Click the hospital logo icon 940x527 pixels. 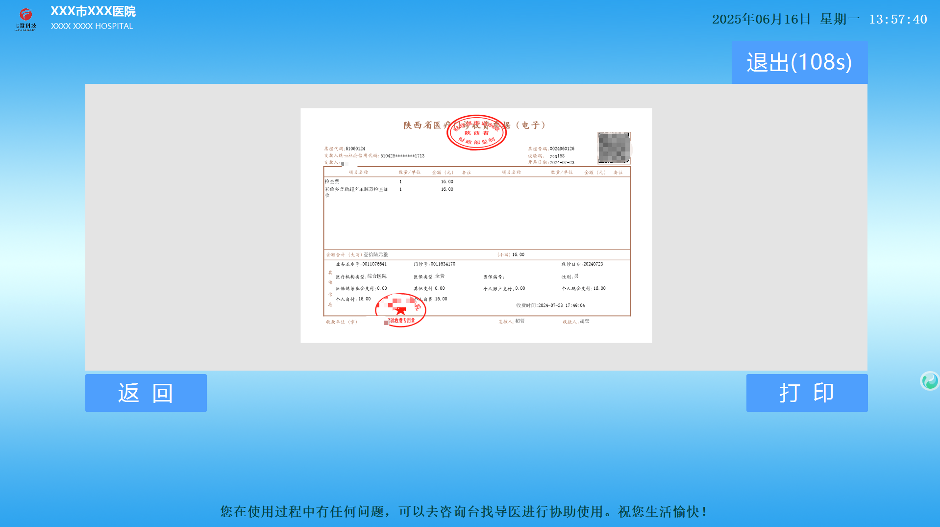[25, 20]
